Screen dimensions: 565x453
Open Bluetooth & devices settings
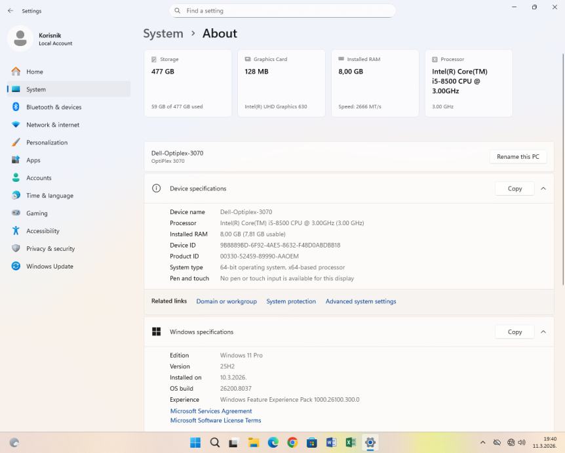coord(54,107)
